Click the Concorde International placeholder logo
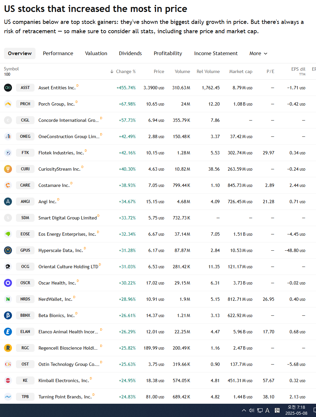The width and height of the screenshot is (316, 417). (8, 120)
